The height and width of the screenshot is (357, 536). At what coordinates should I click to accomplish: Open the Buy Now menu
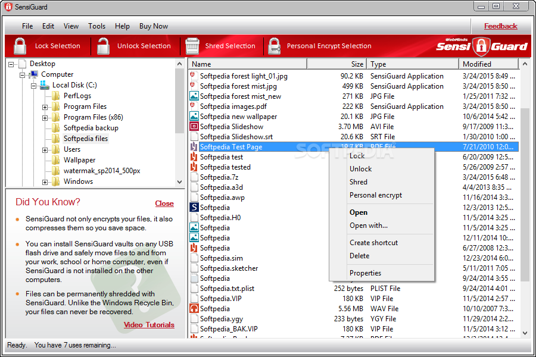click(154, 26)
